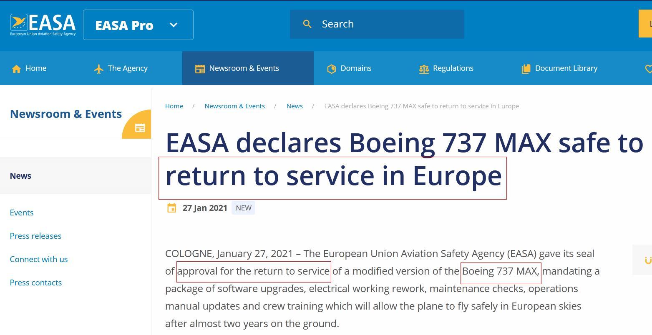652x335 pixels.
Task: Open the Domains menu
Action: pyautogui.click(x=356, y=68)
